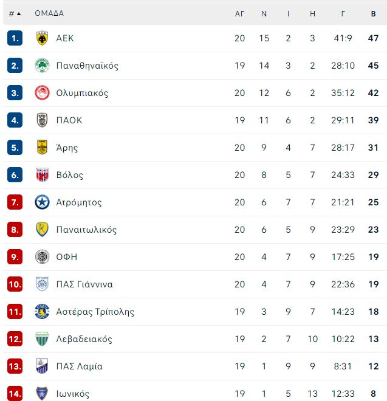Click the blue rank 1 badge
The width and height of the screenshot is (387, 401).
[x=15, y=38]
